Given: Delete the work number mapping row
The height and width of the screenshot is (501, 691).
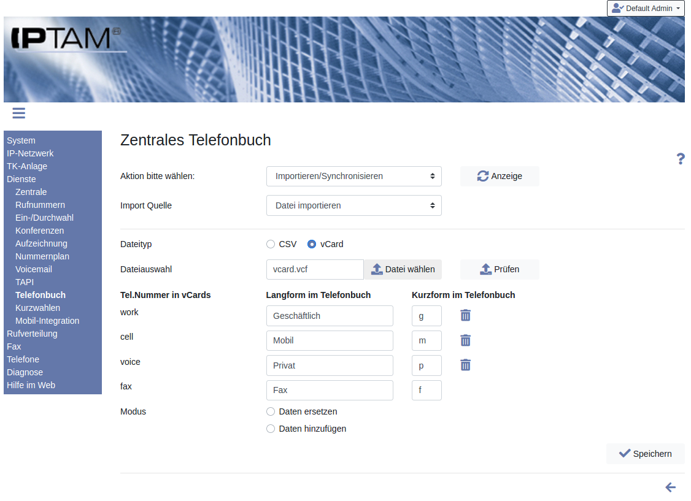Looking at the screenshot, I should point(466,315).
